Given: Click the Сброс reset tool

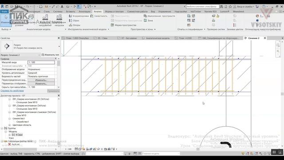Looking at the screenshot, I should 74,20.
